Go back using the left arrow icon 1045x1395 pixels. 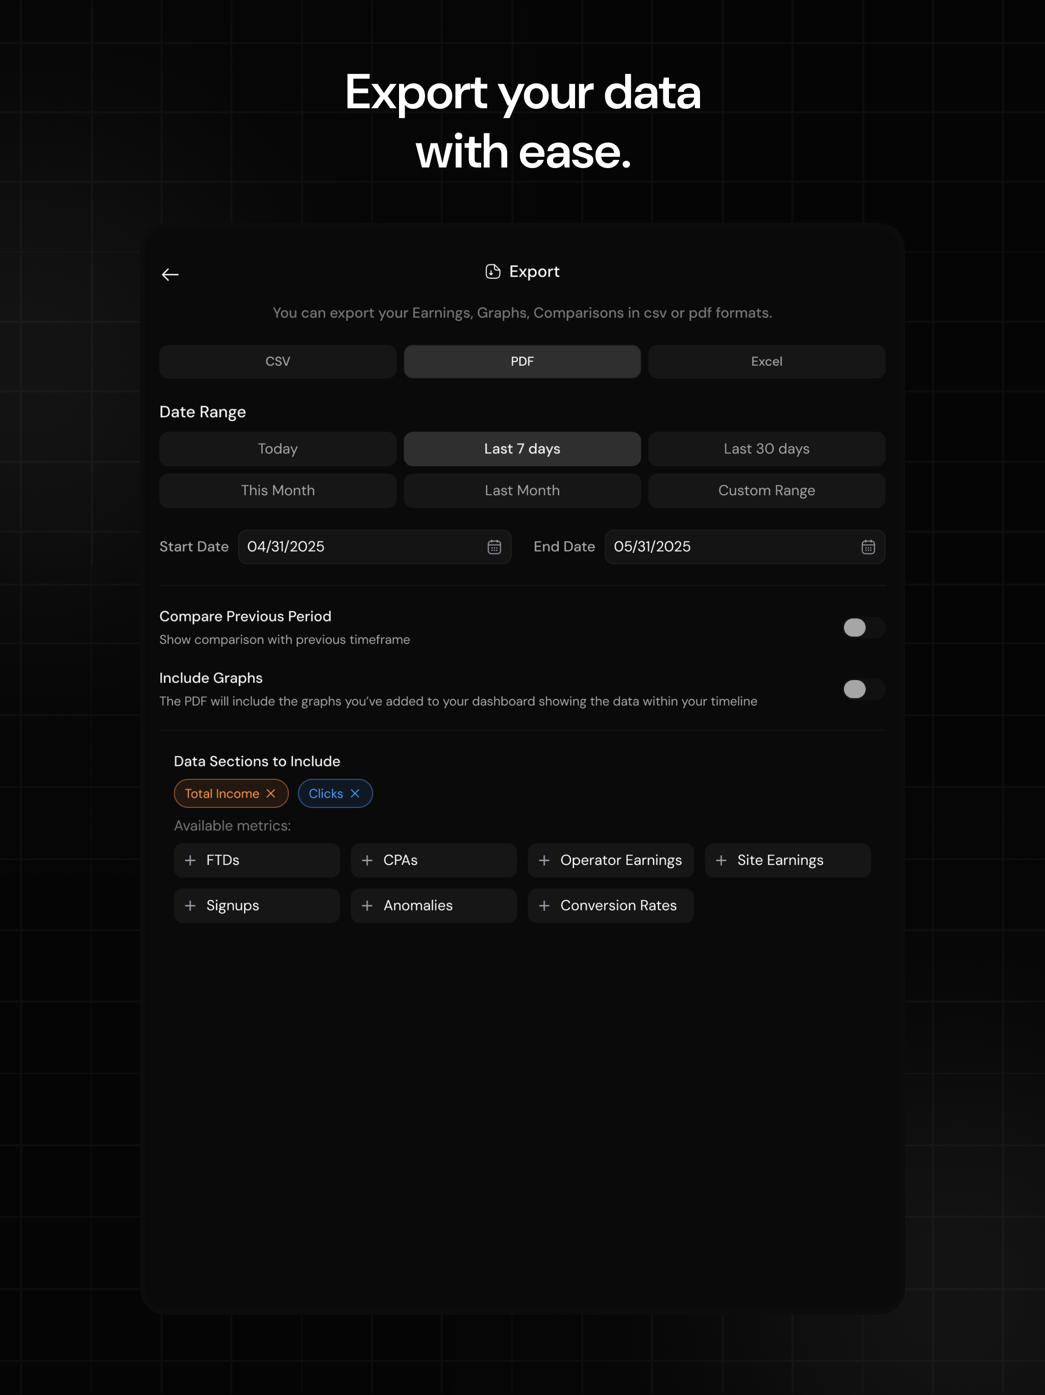coord(170,274)
